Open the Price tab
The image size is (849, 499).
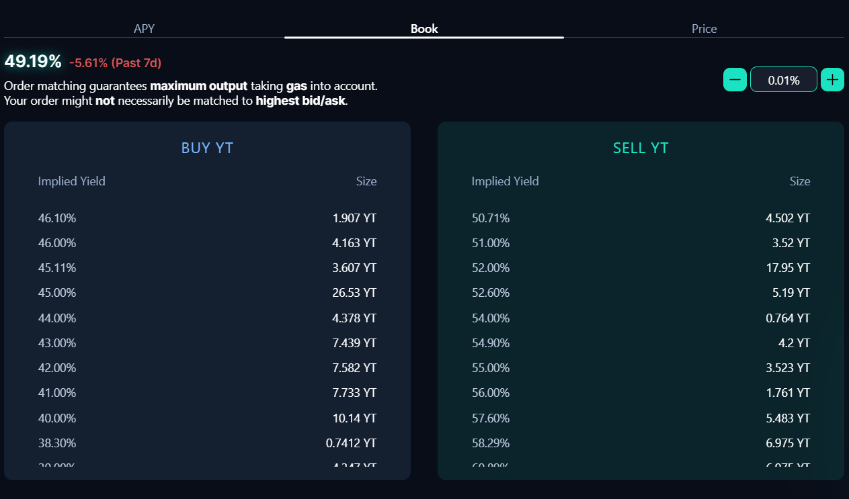coord(704,29)
